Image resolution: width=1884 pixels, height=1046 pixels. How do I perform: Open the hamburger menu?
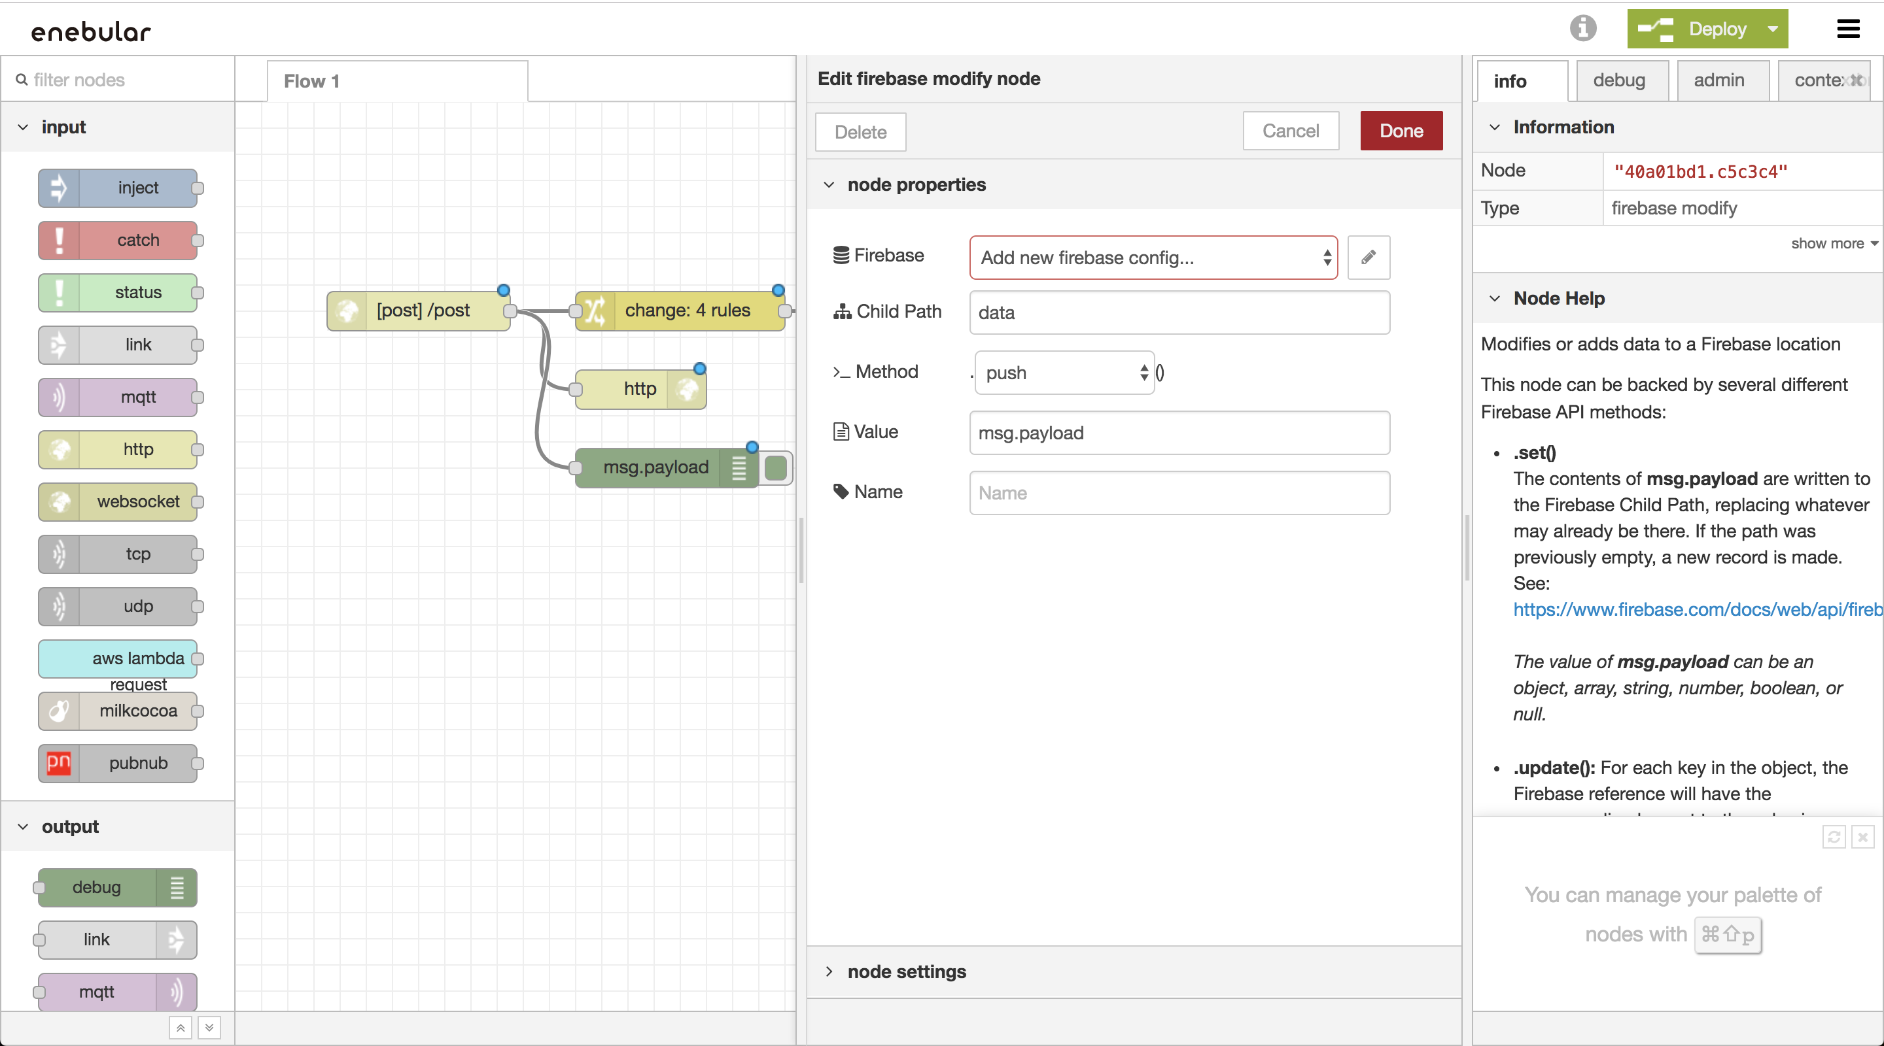click(x=1848, y=29)
